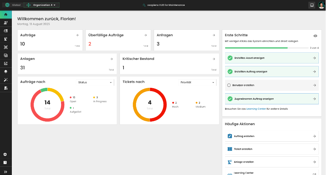Open the help question mark icon
326x175 pixels.
point(5,162)
